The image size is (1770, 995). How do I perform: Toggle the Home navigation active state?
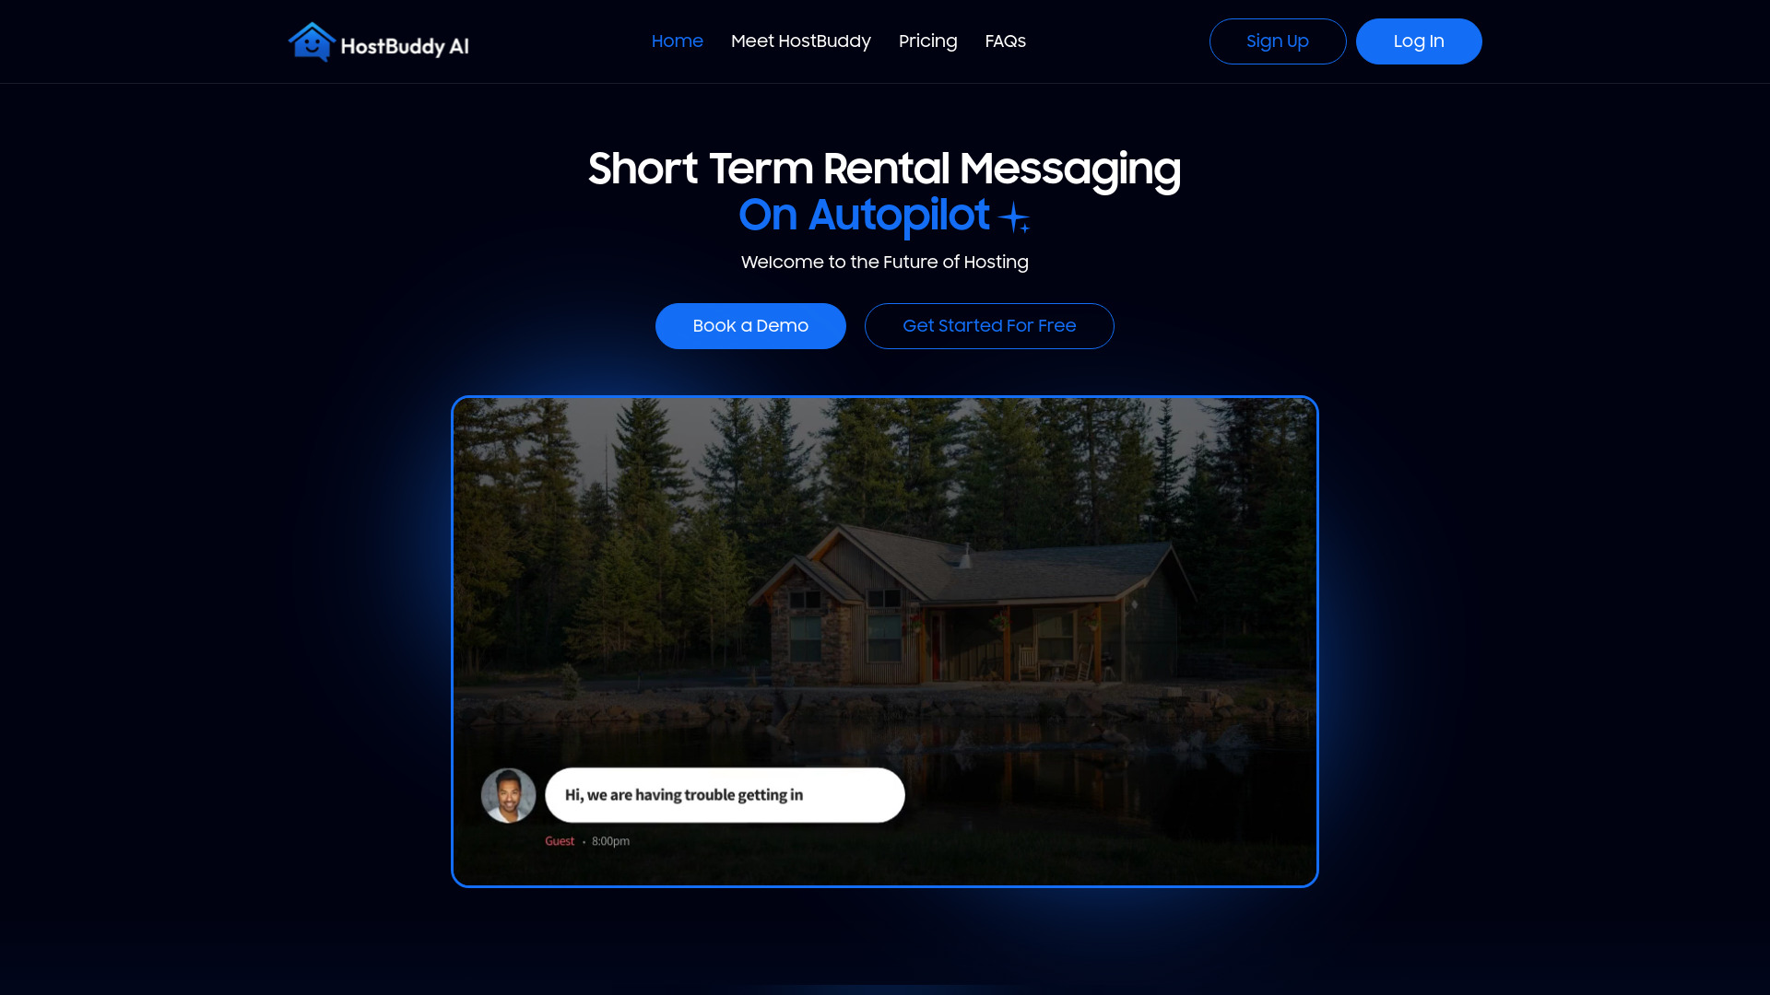click(678, 41)
